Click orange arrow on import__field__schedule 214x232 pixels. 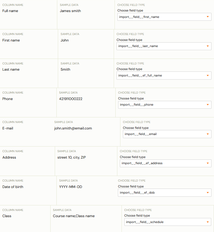pos(208,222)
